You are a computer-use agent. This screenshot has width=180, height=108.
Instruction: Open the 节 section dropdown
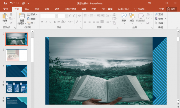(x=31, y=23)
